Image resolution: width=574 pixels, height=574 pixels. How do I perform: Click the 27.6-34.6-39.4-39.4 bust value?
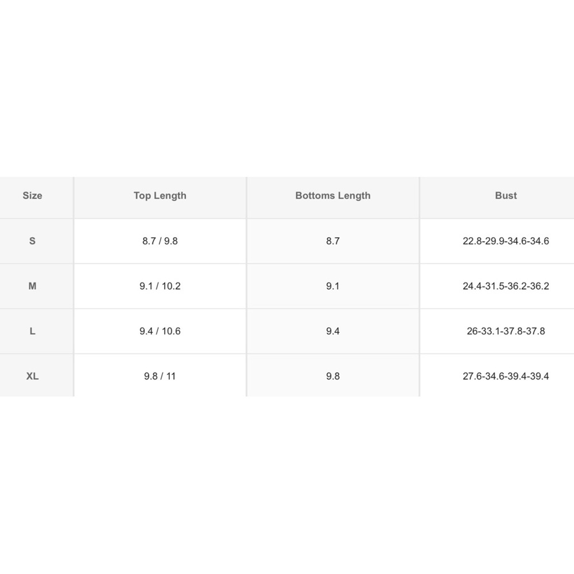[x=506, y=377]
